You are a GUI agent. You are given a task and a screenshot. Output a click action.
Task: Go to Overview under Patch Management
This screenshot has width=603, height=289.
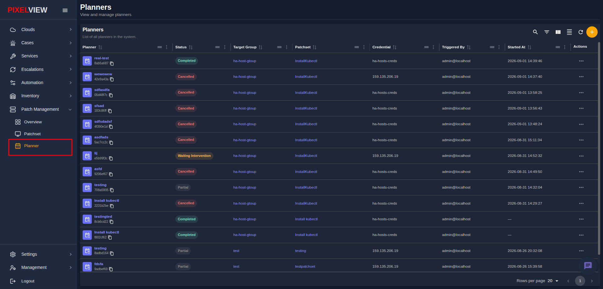tap(33, 122)
